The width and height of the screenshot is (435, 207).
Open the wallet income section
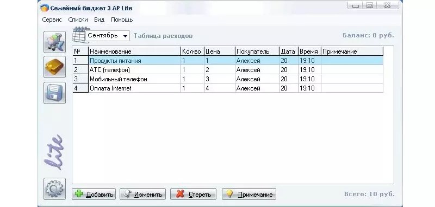click(x=55, y=67)
